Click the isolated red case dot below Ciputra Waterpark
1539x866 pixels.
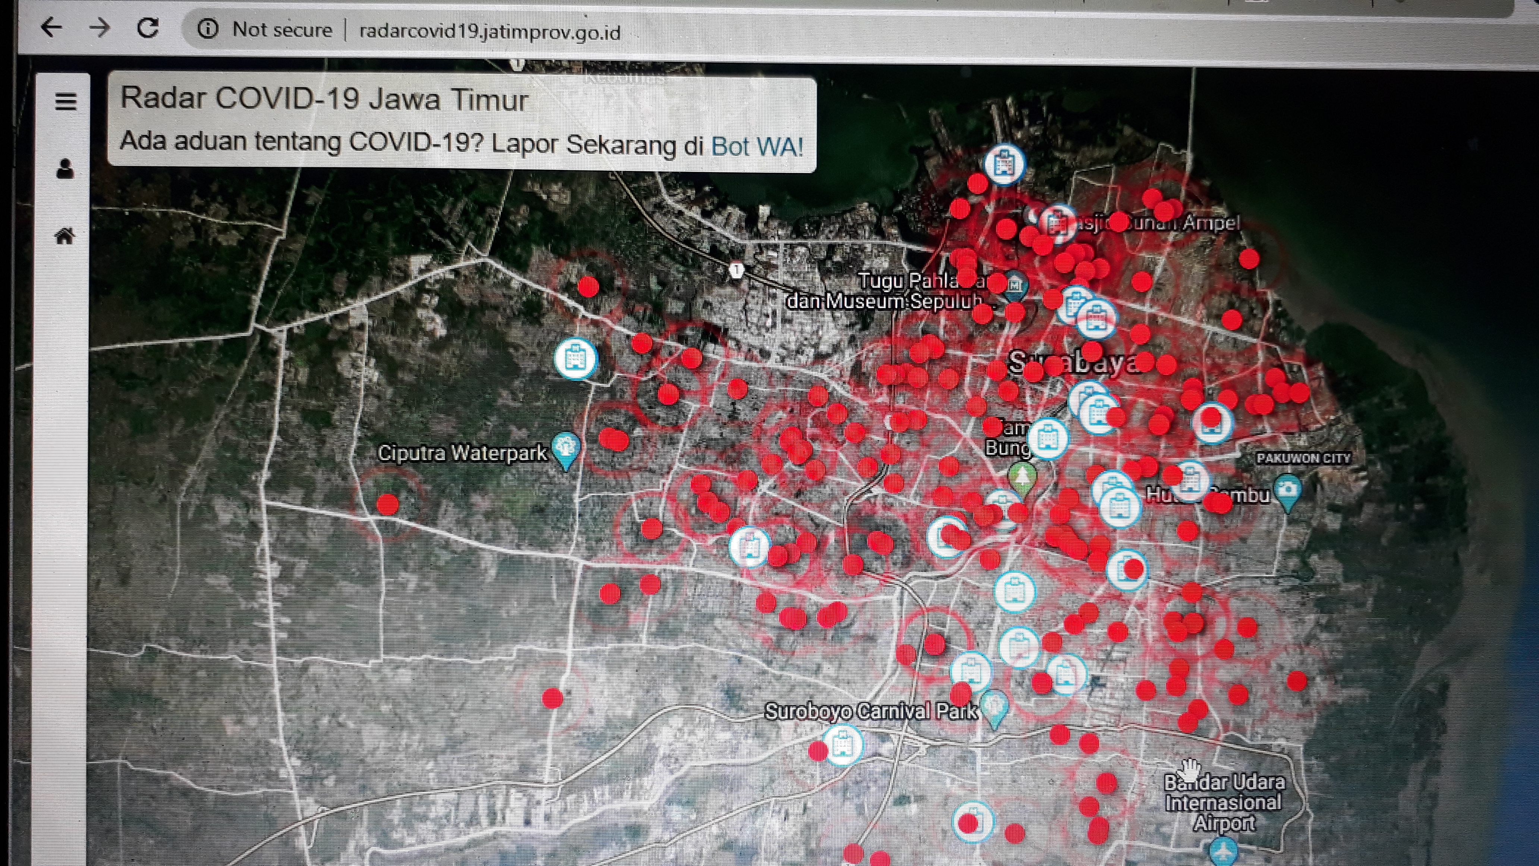coord(388,504)
